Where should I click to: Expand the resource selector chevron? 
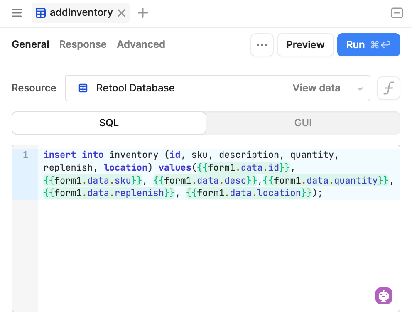click(360, 88)
